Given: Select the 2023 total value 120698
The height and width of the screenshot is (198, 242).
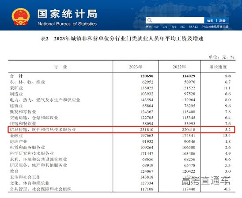Looking at the screenshot, I should click(x=147, y=76).
